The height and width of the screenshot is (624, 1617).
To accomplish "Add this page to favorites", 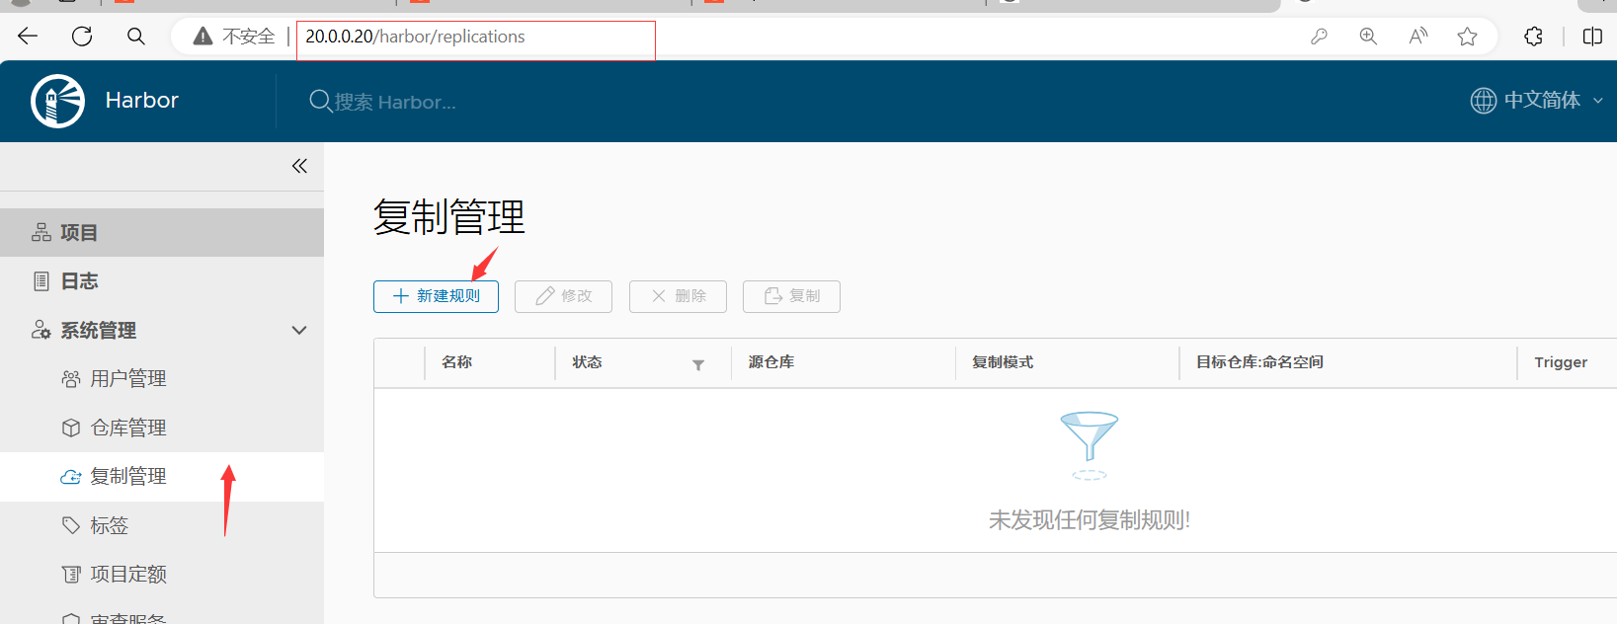I will (x=1468, y=37).
